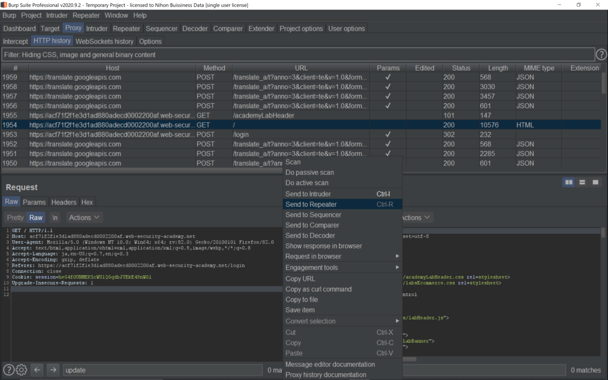The height and width of the screenshot is (380, 608).
Task: Click Save item in context menu
Action: pos(343,310)
